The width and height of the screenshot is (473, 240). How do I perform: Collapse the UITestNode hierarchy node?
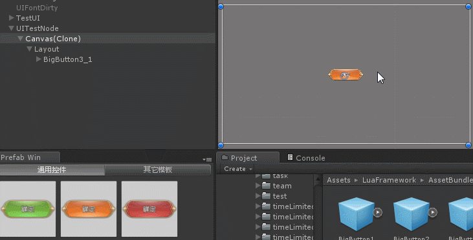(x=12, y=28)
